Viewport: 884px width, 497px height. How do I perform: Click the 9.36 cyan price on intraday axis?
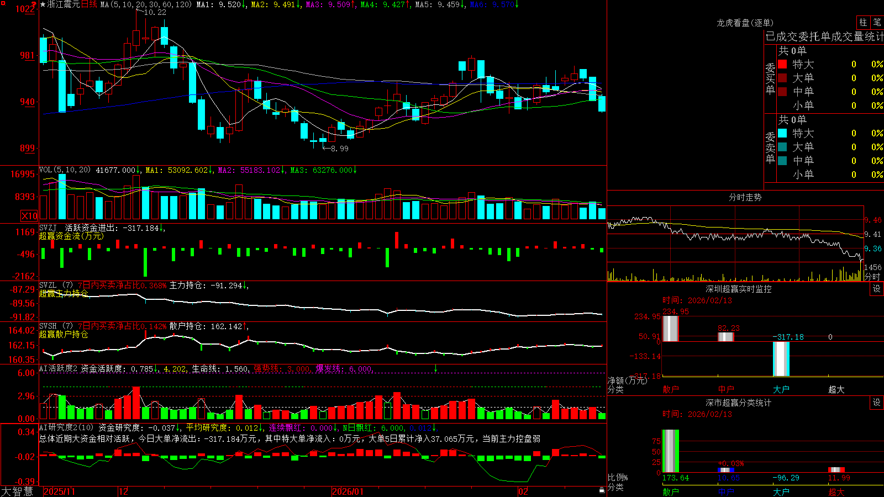(873, 248)
